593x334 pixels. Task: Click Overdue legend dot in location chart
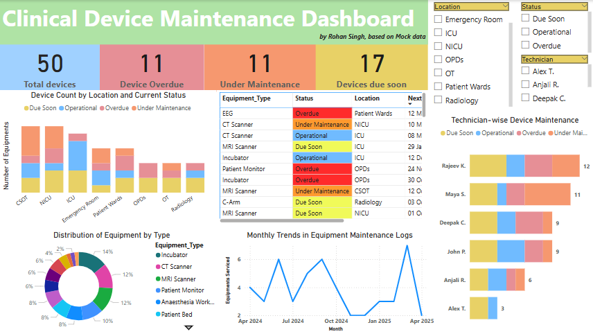tap(102, 108)
